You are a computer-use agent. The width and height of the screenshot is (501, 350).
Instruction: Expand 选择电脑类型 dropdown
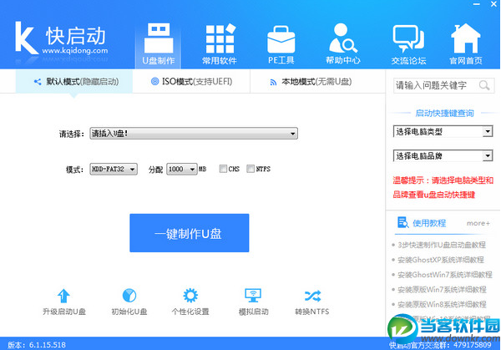pyautogui.click(x=443, y=131)
